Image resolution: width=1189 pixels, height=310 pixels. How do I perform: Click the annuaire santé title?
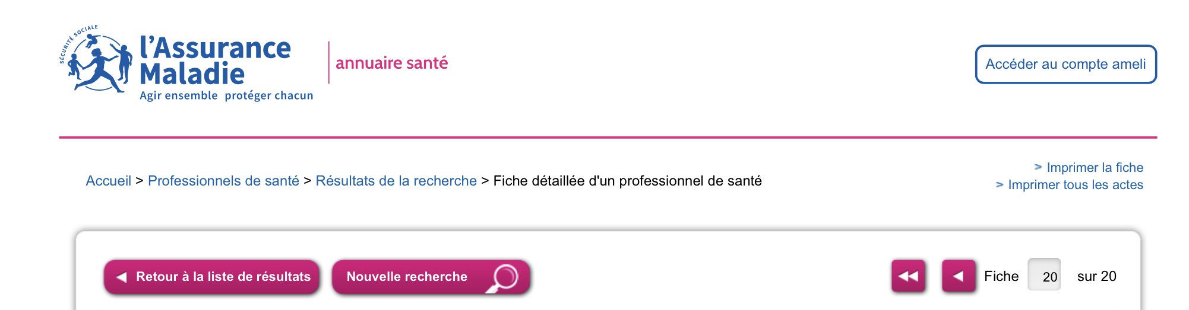click(392, 63)
